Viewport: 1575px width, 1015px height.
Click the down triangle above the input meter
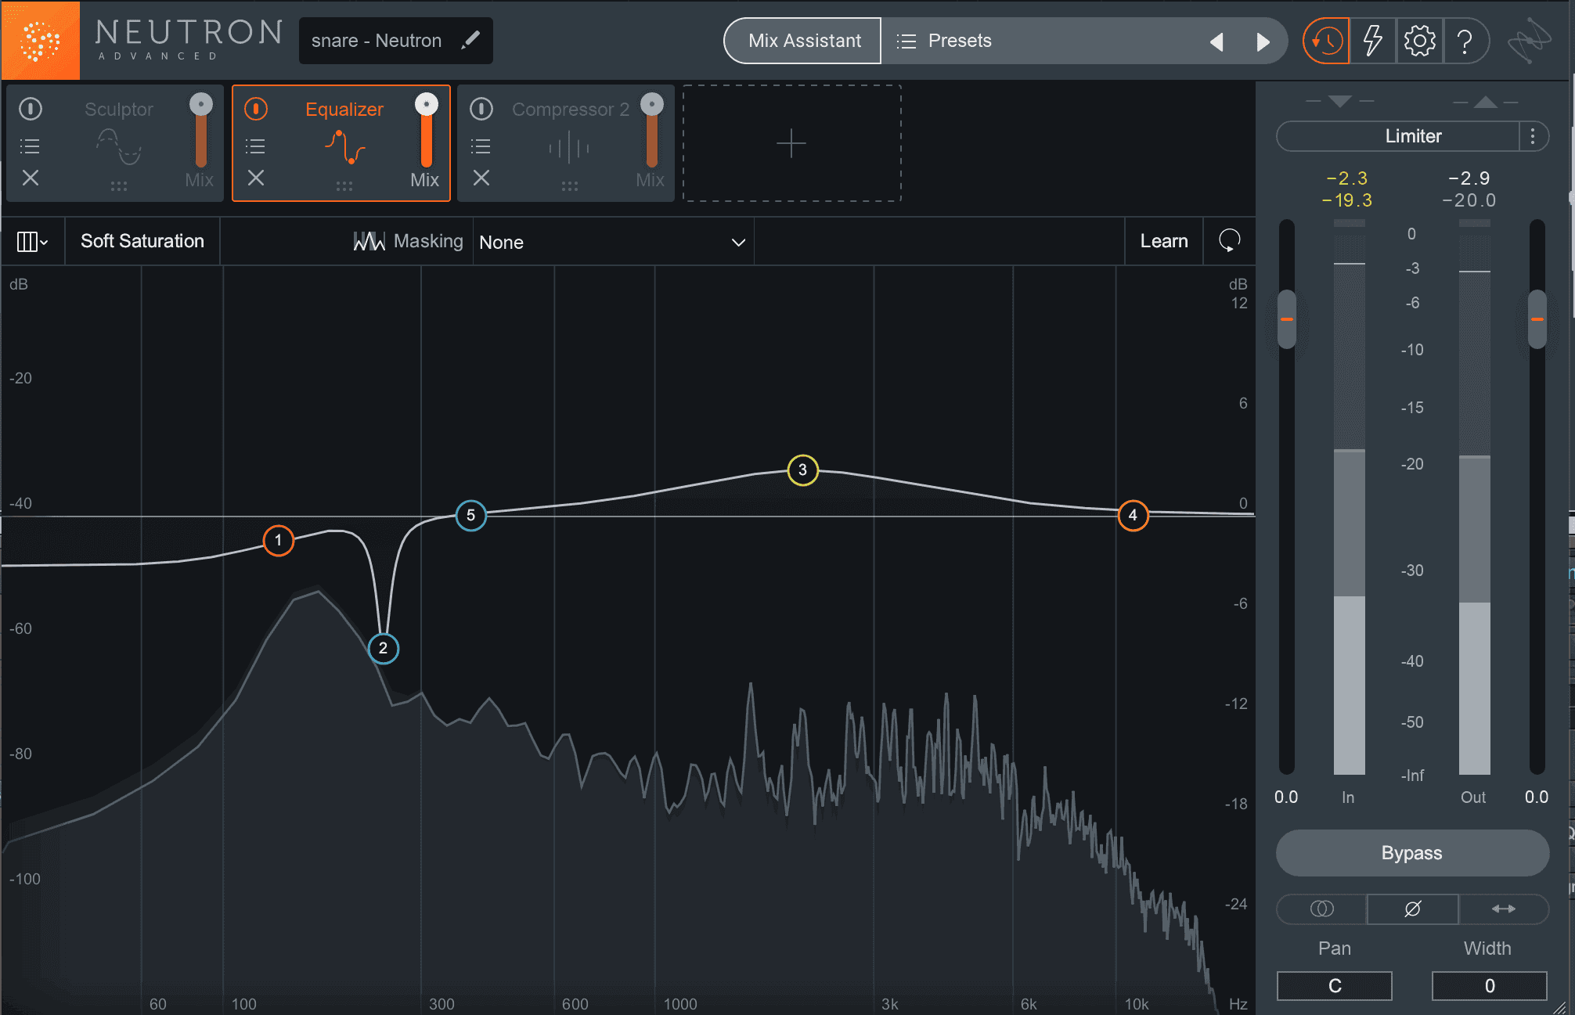tap(1340, 102)
